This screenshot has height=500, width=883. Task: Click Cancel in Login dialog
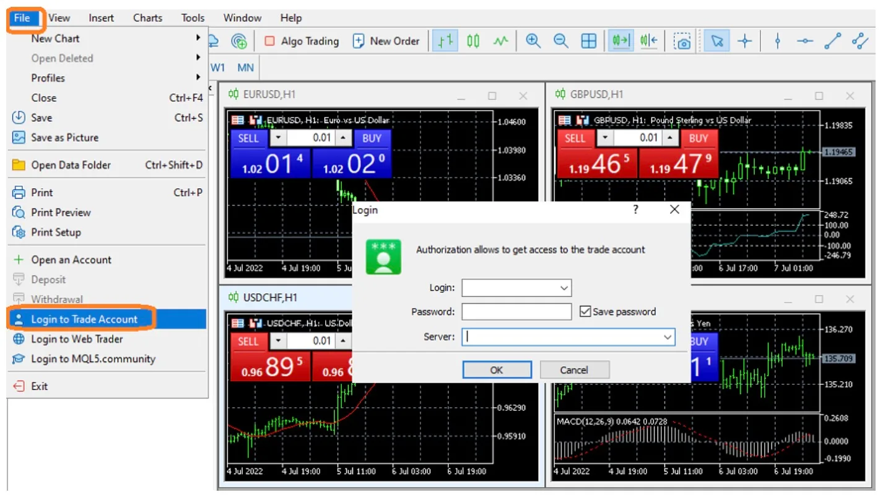pos(574,370)
